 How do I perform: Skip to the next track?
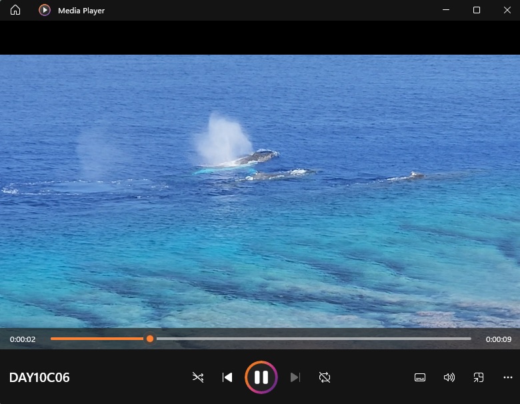pos(295,377)
